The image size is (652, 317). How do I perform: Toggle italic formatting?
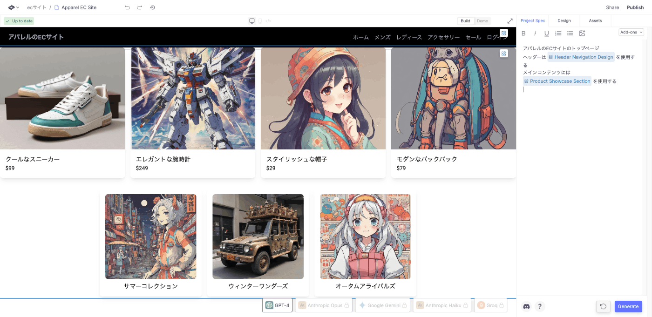[x=535, y=33]
